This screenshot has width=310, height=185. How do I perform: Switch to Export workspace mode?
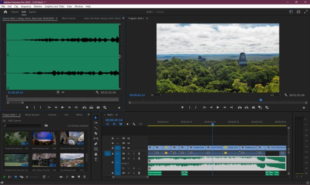[32, 12]
